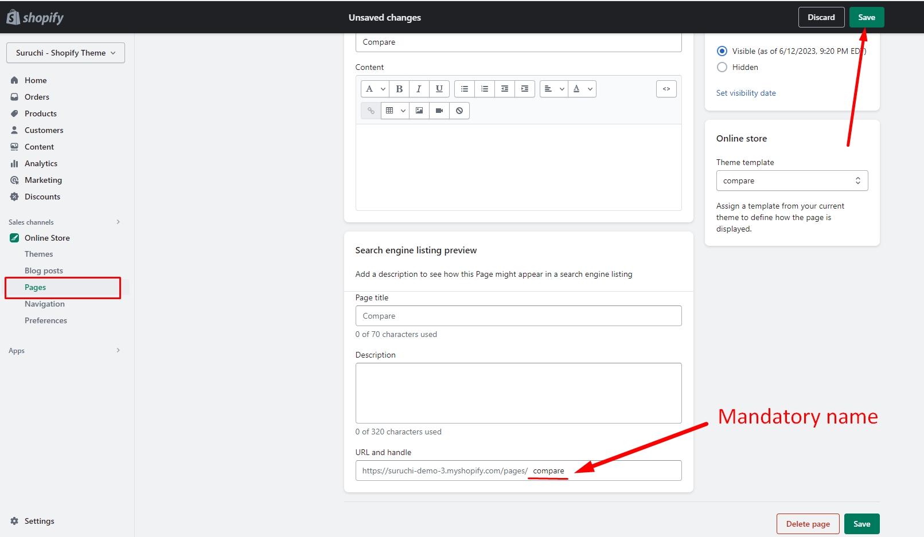This screenshot has height=537, width=924.
Task: Toggle bold formatting in content editor
Action: [x=399, y=89]
